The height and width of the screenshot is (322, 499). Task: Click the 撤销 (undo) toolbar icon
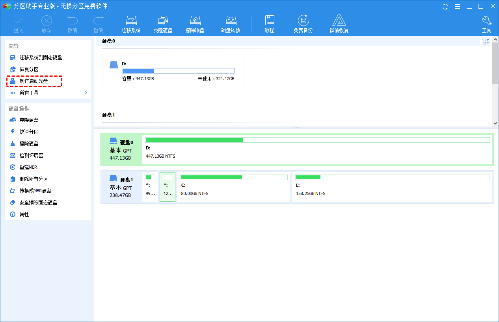(72, 24)
